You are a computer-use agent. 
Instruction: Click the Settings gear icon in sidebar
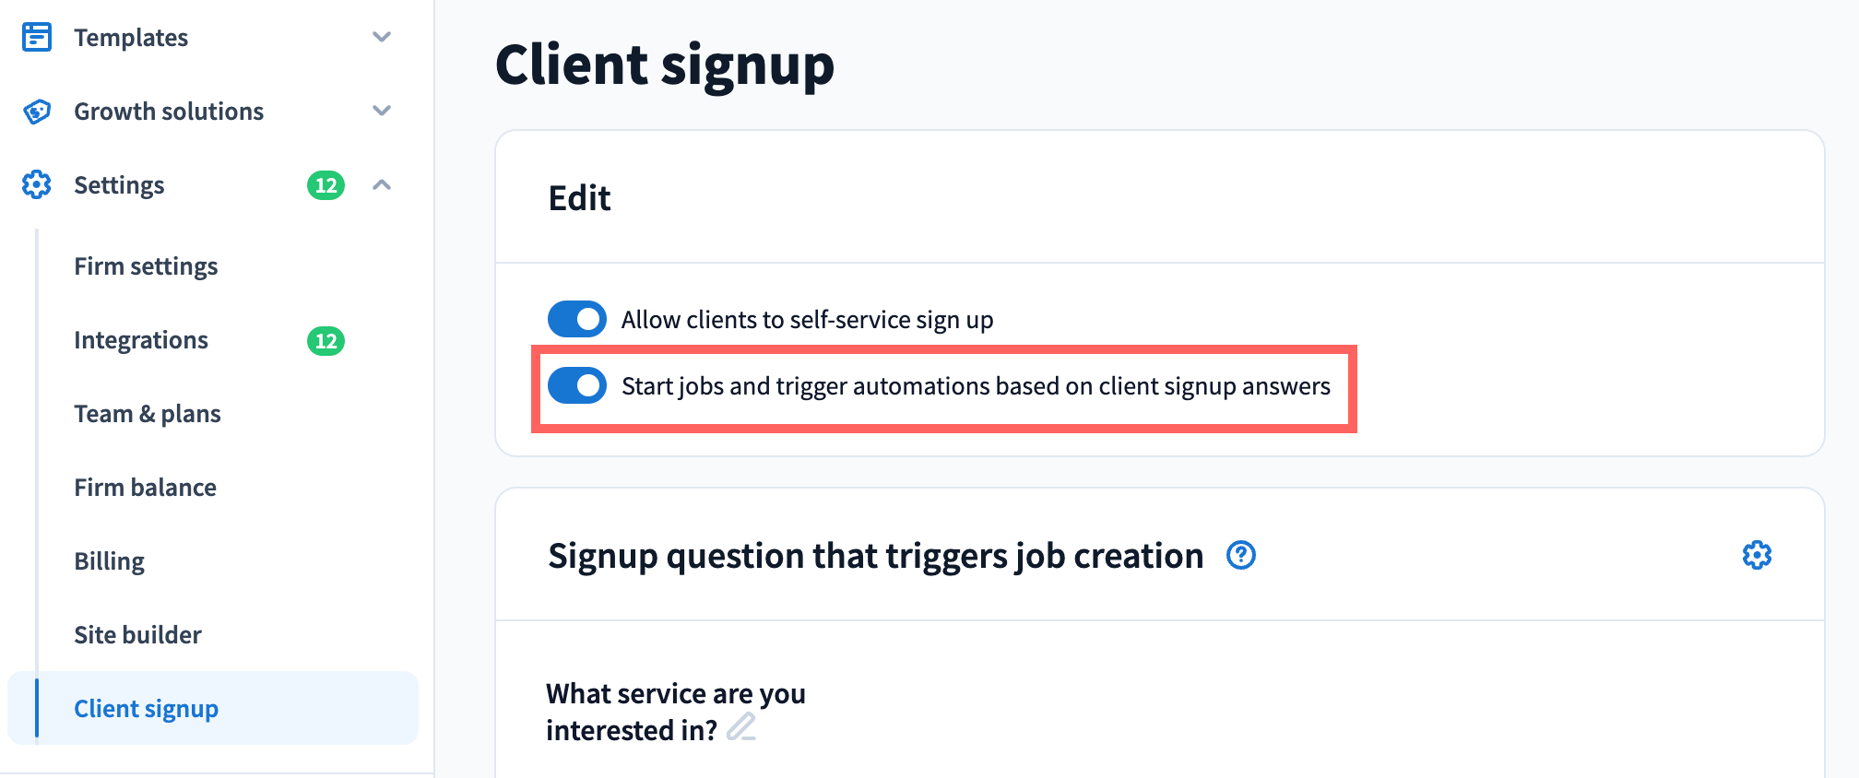37,185
